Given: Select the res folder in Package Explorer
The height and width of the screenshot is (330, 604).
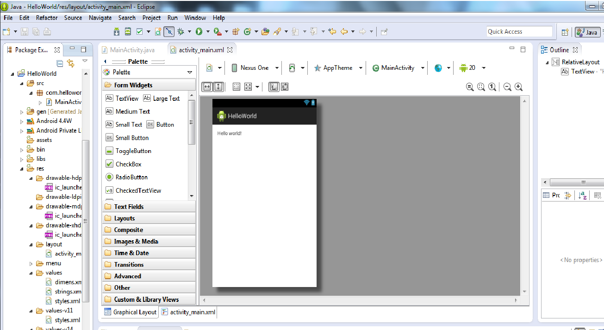Looking at the screenshot, I should point(40,168).
